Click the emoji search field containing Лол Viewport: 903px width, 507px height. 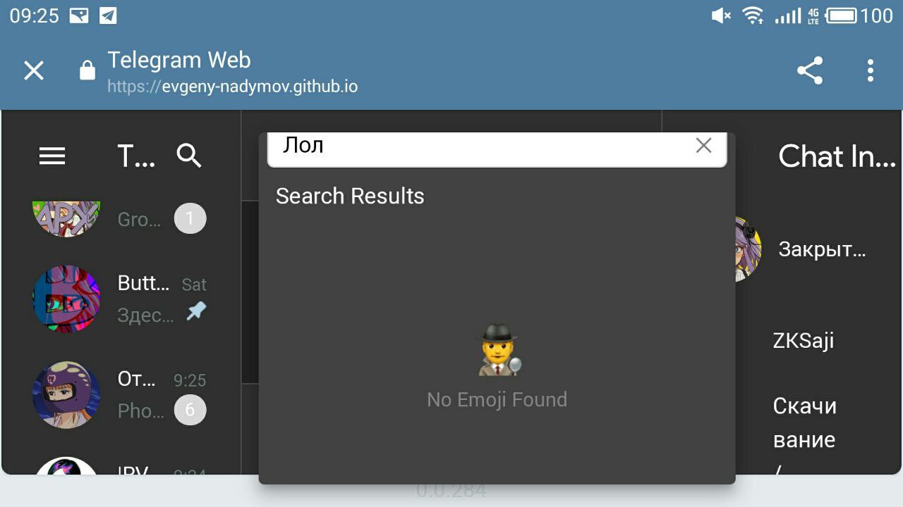[x=480, y=146]
